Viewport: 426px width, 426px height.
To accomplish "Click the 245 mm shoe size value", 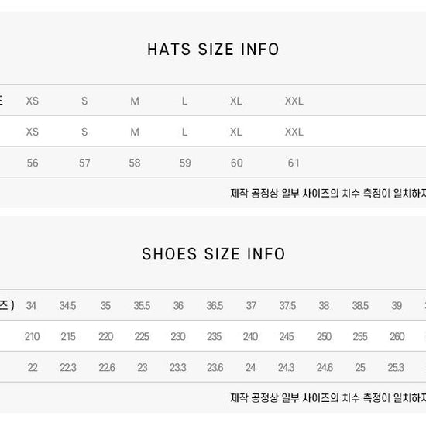I will [287, 337].
